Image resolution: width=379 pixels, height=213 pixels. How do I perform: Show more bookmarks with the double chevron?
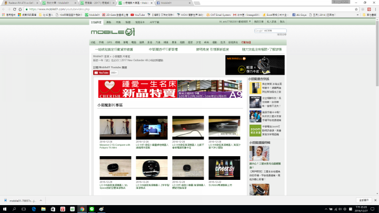click(358, 15)
